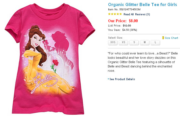This screenshot has height=117, width=180.
Task: Open the Size Chart link
Action: click(171, 38)
